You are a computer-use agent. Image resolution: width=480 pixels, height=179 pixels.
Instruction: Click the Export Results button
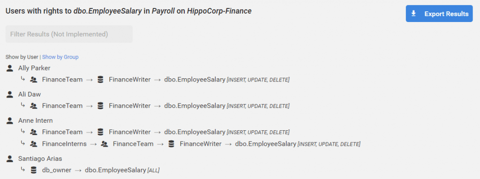point(439,14)
